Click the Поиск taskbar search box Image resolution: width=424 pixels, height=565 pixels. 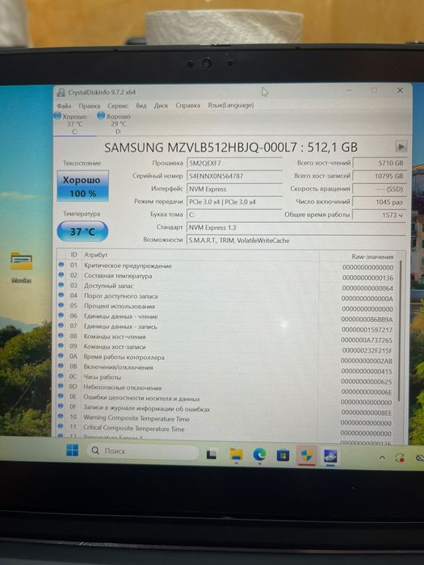pos(143,451)
